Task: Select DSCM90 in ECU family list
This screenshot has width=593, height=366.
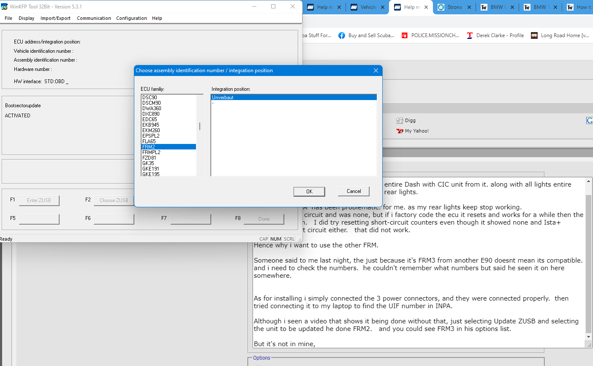Action: point(169,103)
